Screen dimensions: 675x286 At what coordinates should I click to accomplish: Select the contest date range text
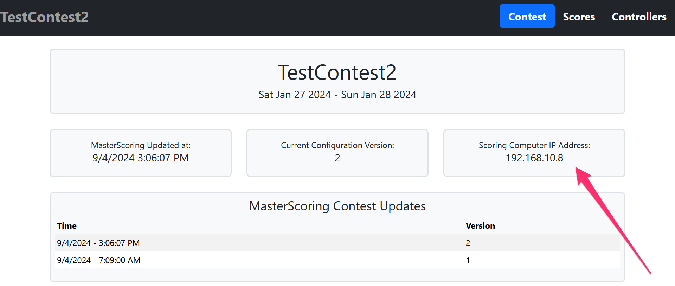tap(337, 95)
